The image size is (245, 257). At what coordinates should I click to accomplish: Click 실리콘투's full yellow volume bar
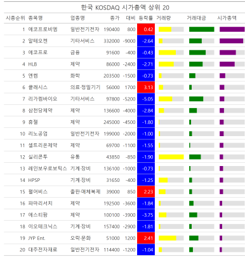click(x=171, y=157)
